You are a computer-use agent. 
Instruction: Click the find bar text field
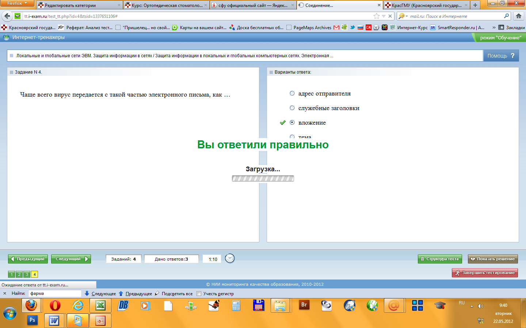[x=55, y=293]
